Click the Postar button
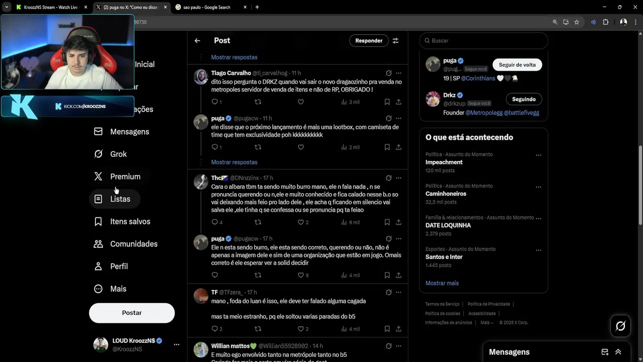Screen dimensions: 643x362 click(132, 313)
